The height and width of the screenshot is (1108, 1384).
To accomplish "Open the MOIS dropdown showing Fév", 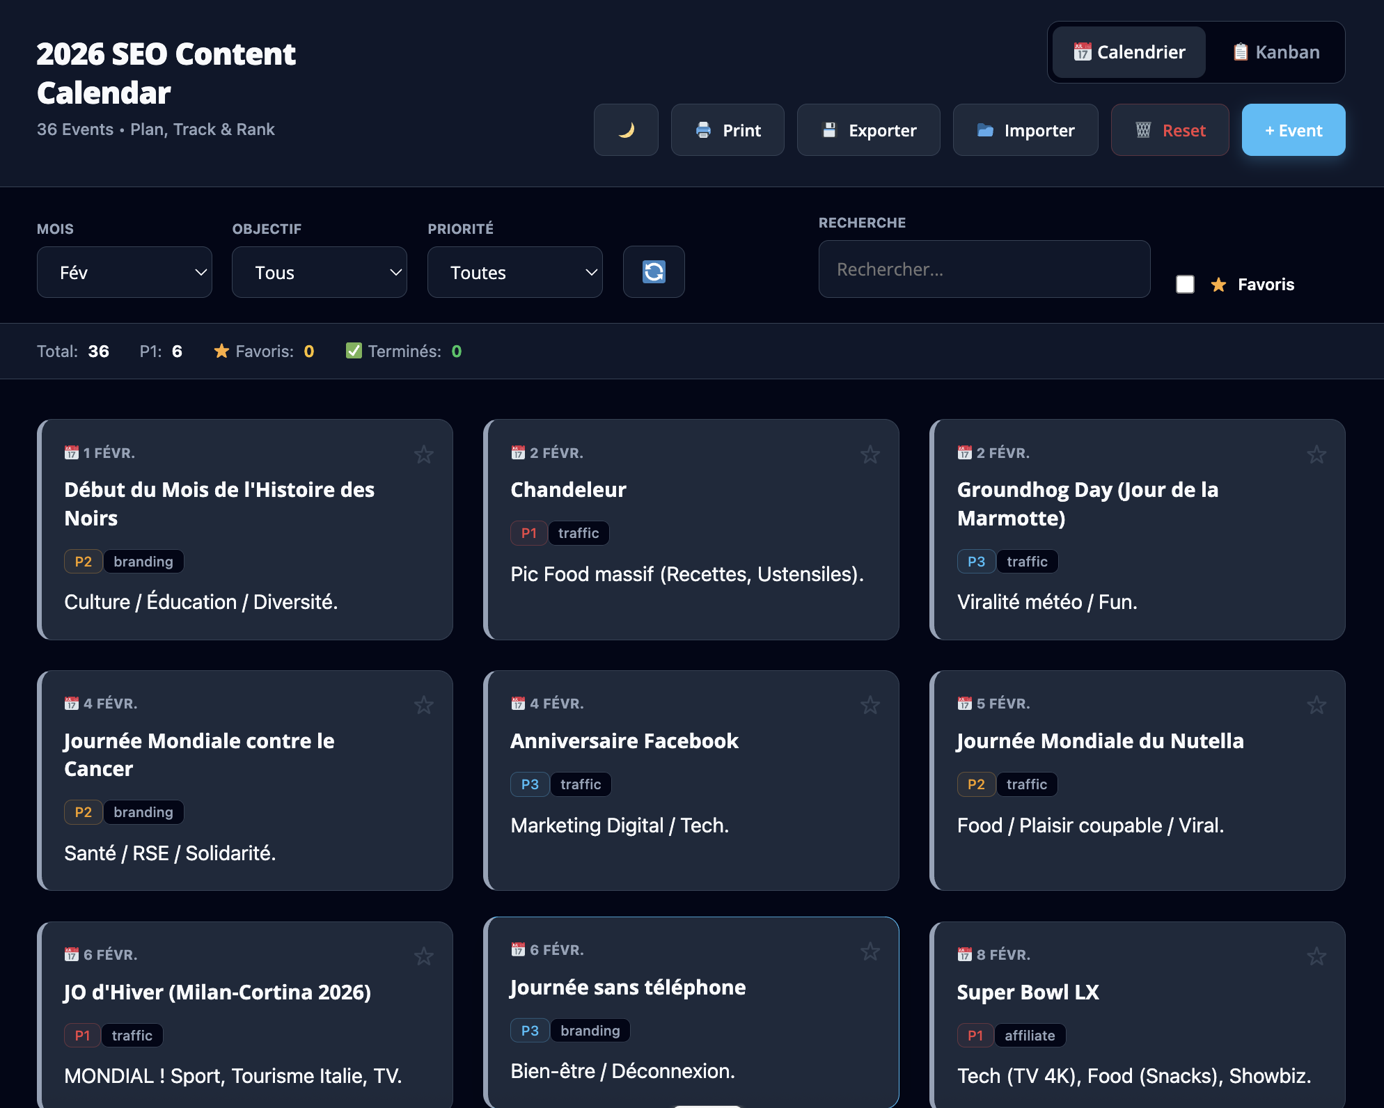I will 124,271.
